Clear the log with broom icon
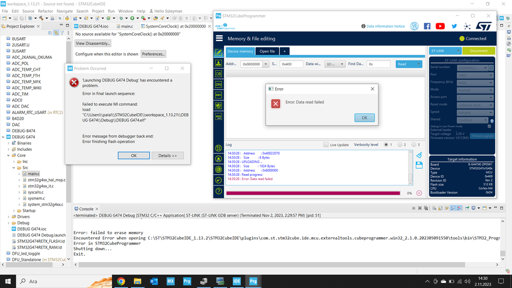 click(x=419, y=155)
